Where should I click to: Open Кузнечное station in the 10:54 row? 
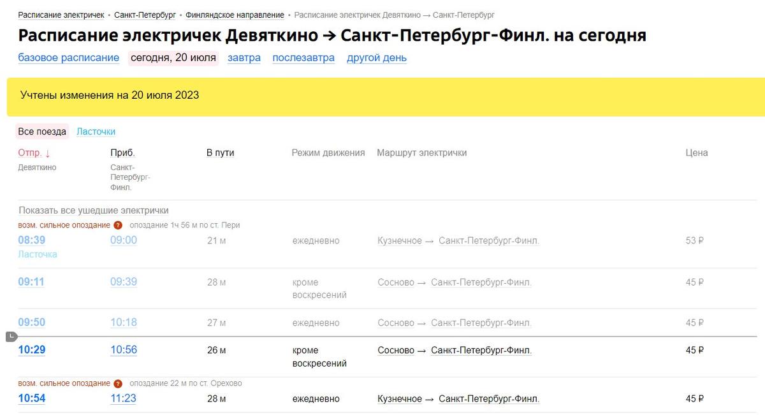click(x=400, y=399)
